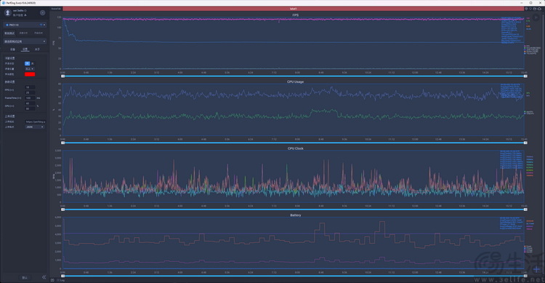Click the CPU Usage chart title
This screenshot has height=283, width=545.
295,81
